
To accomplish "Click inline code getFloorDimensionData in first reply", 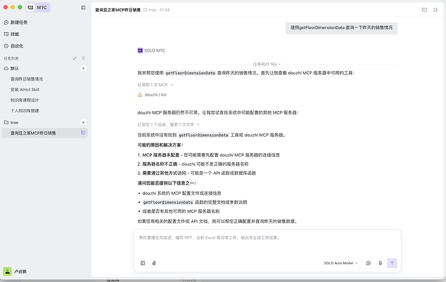I will click(190, 73).
